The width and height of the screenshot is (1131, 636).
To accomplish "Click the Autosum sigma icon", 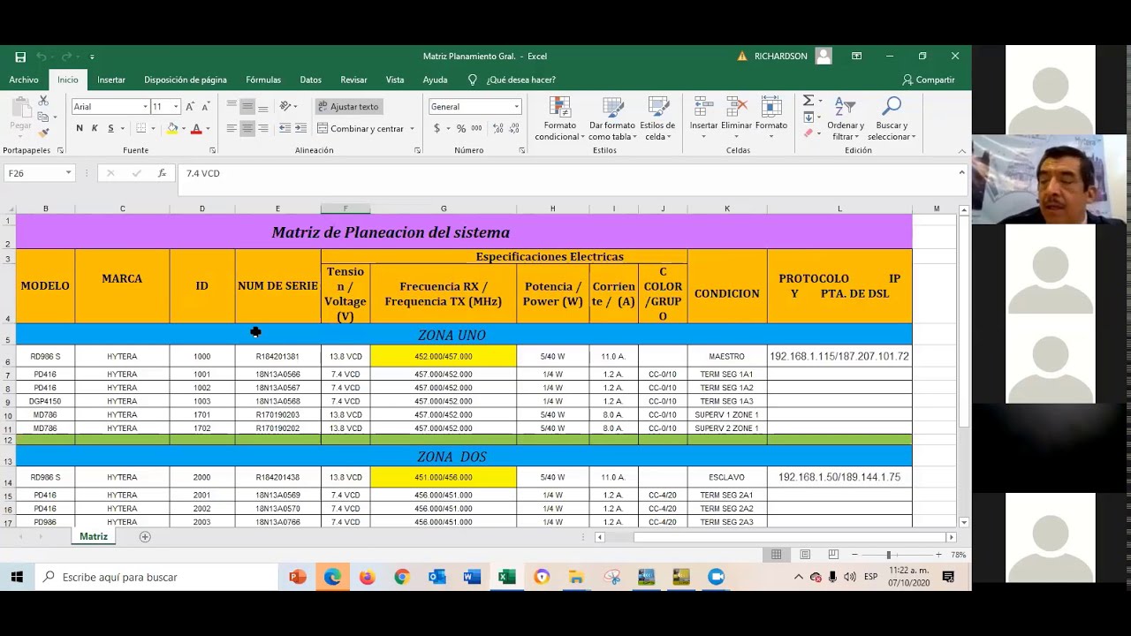I will click(x=808, y=101).
